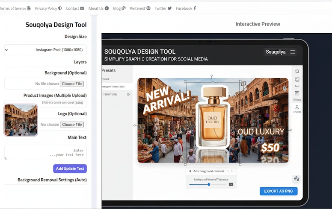Select the Text tool icon in preview sidebar

(x=297, y=80)
